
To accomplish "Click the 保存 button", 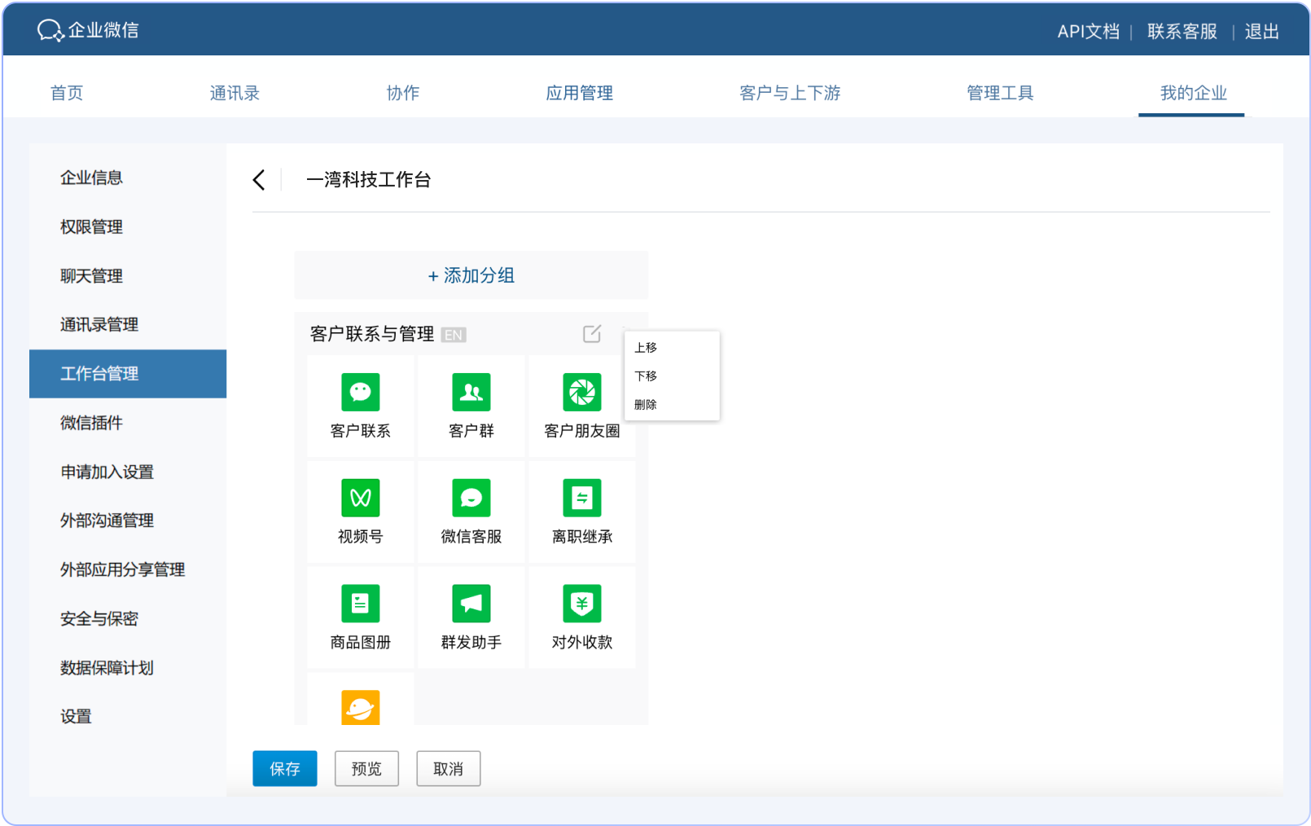I will click(x=285, y=768).
